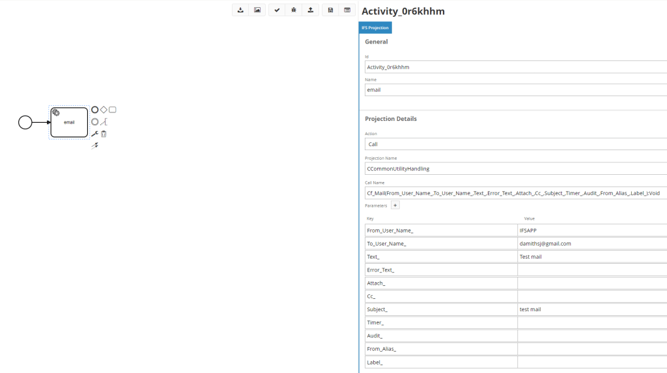Viewport: 667px width, 373px height.
Task: Open the Projection Name CCommonUtilityHandling field
Action: tap(515, 168)
